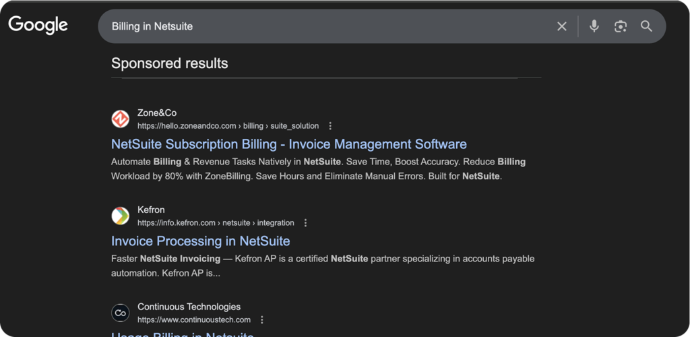This screenshot has width=690, height=337.
Task: Open the three-dot menu for the Zone&Co result
Action: 330,126
